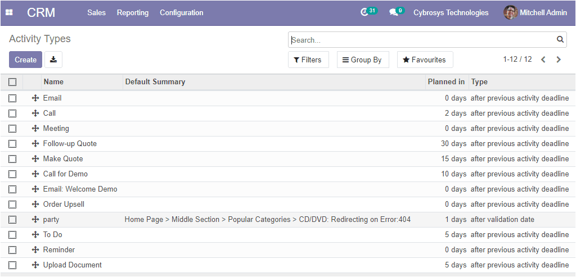This screenshot has width=576, height=277.
Task: Click the Create button
Action: click(25, 60)
